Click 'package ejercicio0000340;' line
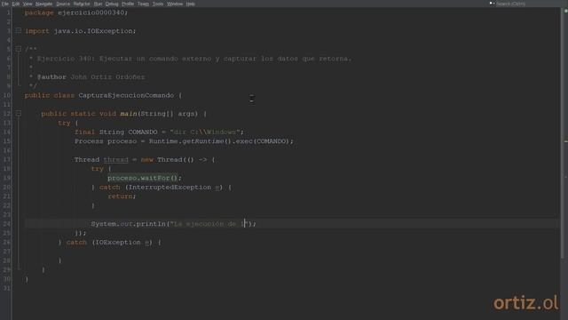 coord(76,12)
